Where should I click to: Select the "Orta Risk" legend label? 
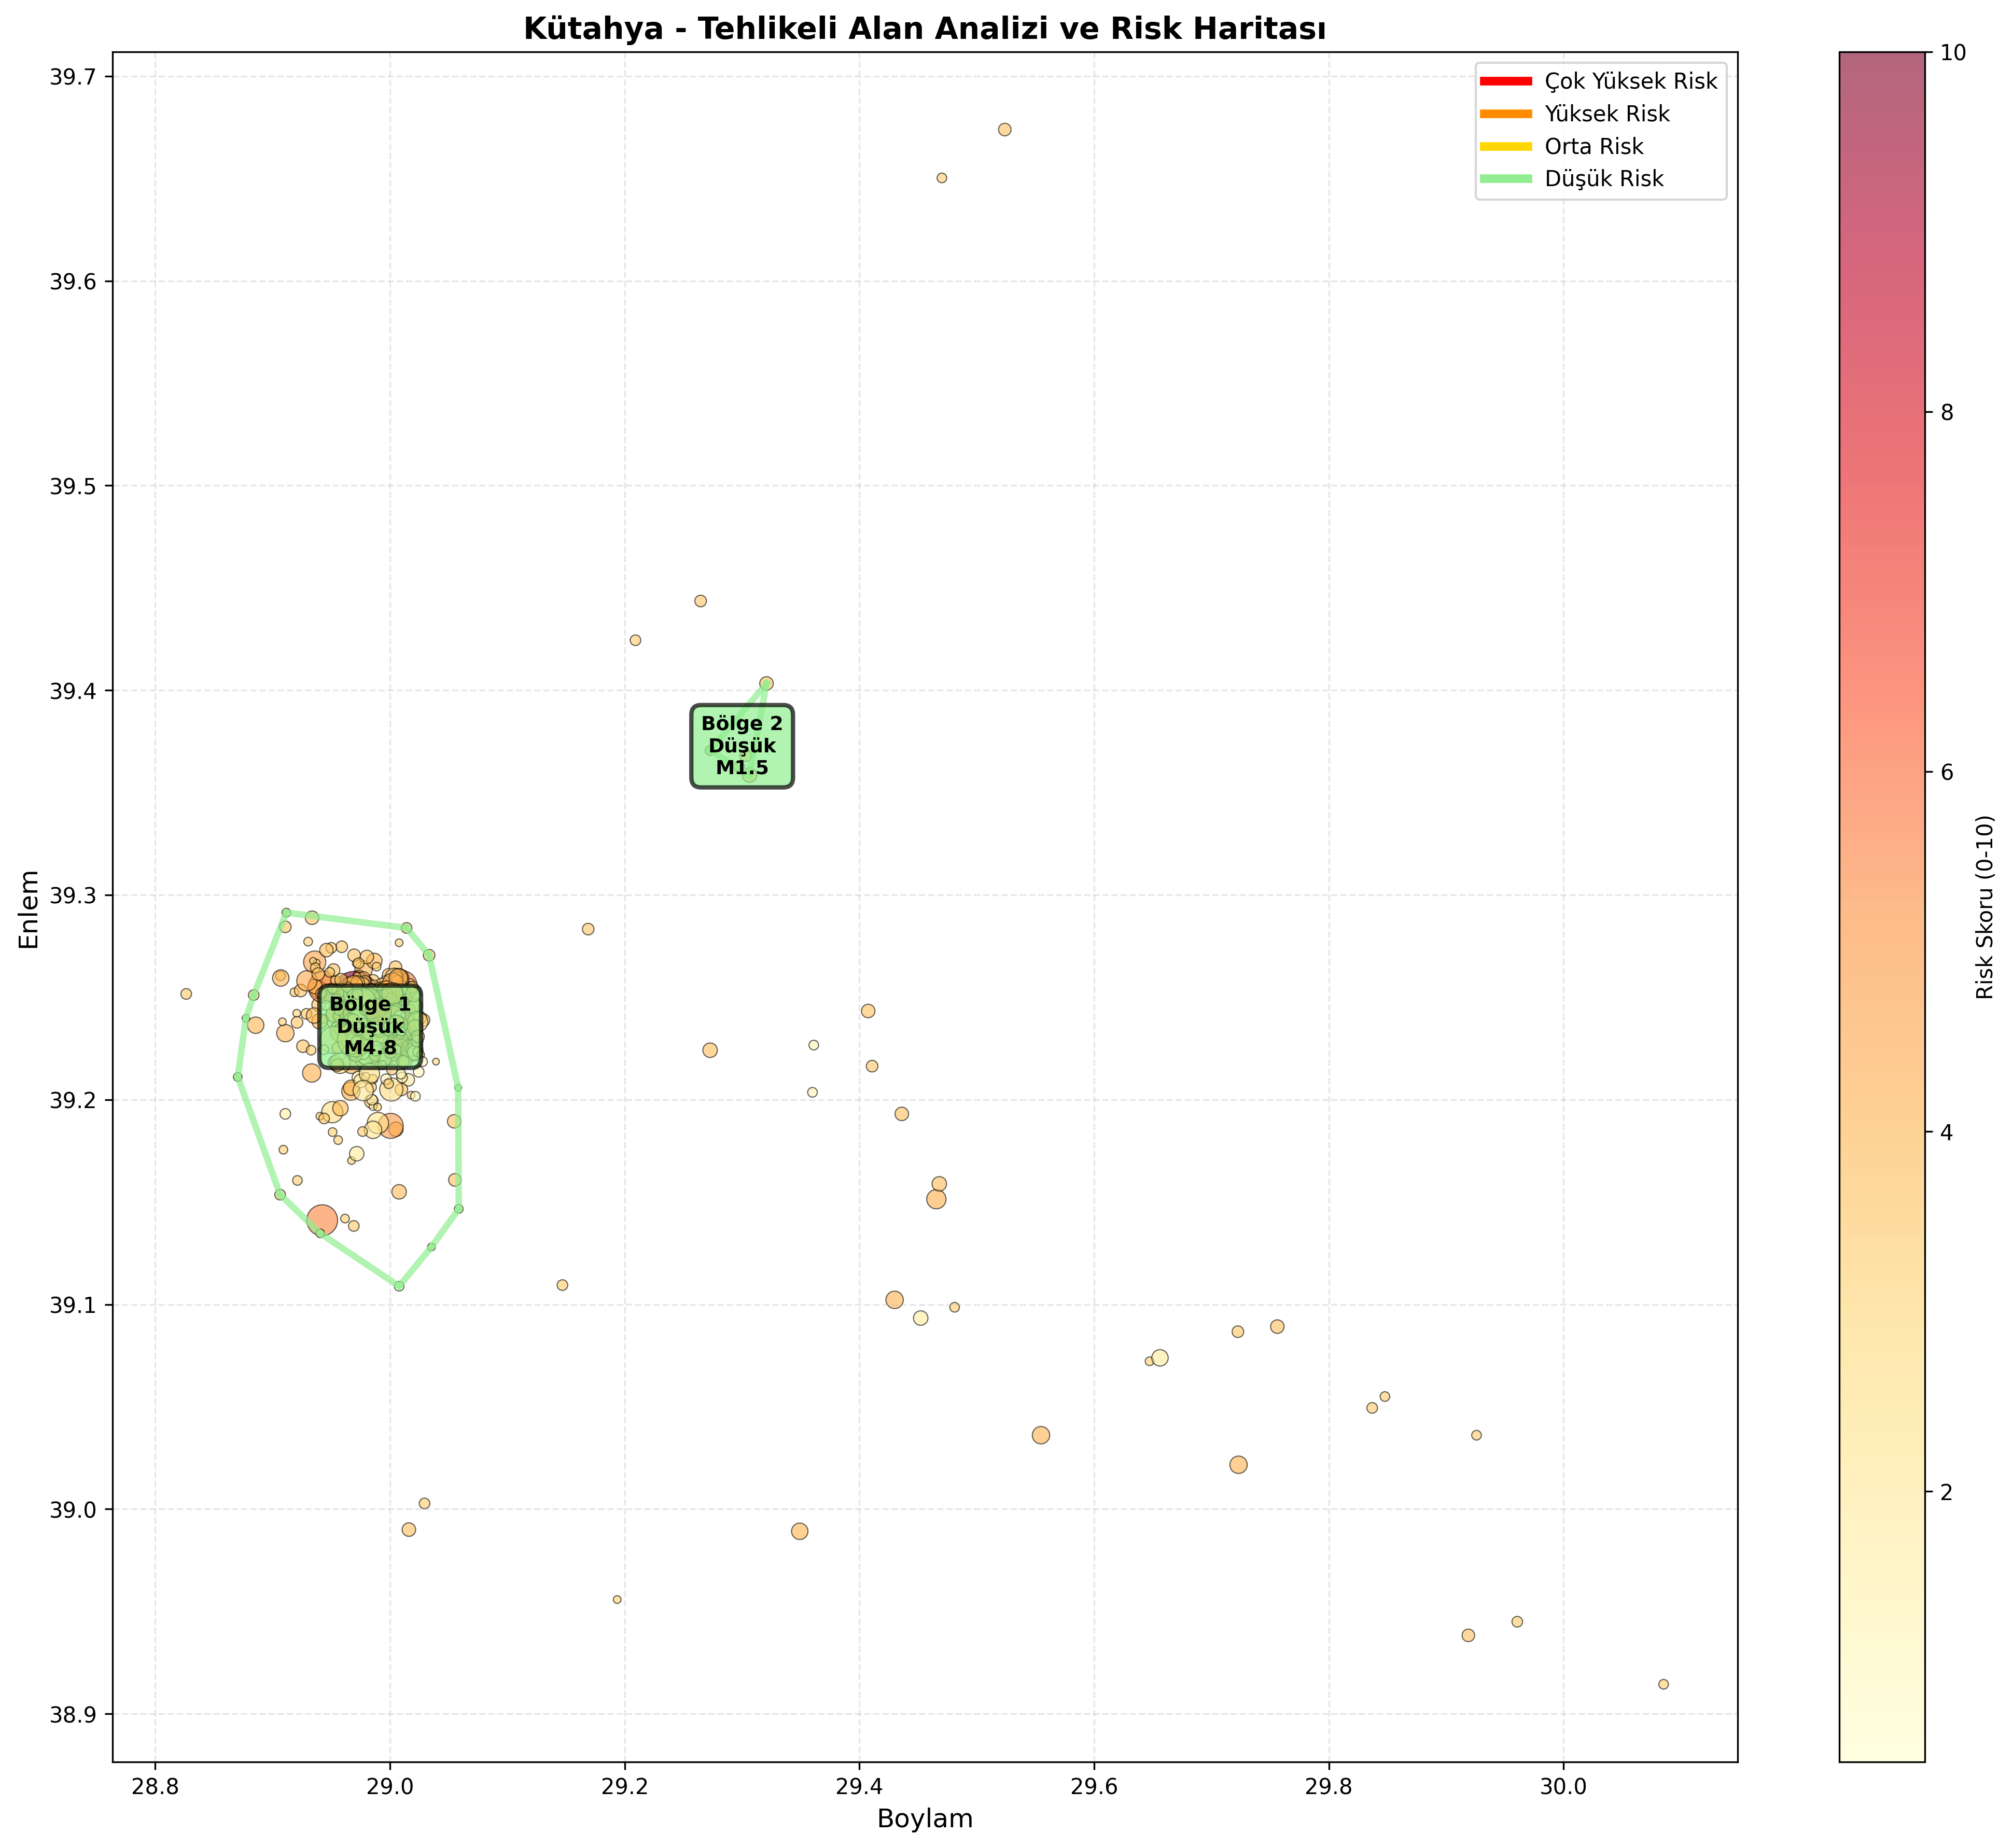(1594, 146)
